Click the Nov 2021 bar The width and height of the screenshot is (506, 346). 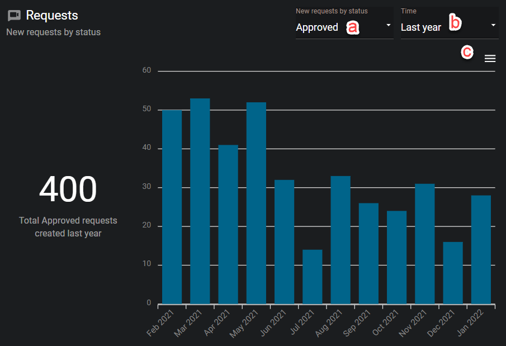(x=425, y=244)
